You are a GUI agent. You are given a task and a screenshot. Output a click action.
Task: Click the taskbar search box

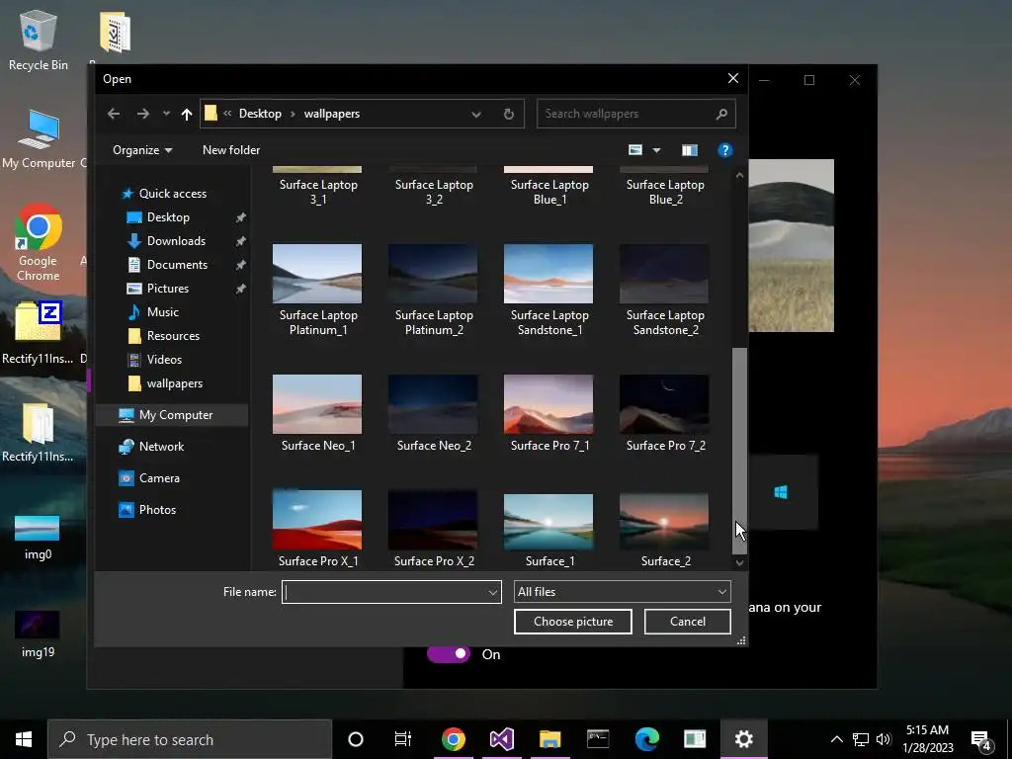click(x=190, y=739)
